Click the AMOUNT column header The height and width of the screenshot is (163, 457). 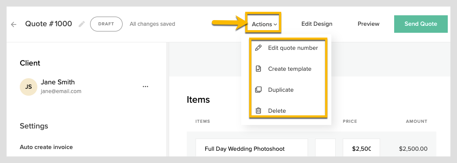coord(417,121)
